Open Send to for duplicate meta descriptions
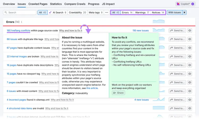Screen dimensions: 199x119 click(x=177, y=65)
